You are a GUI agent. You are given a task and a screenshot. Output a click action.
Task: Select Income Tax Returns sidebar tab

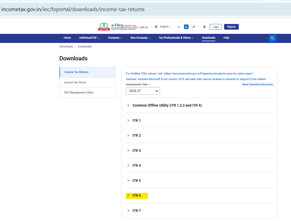pyautogui.click(x=87, y=72)
